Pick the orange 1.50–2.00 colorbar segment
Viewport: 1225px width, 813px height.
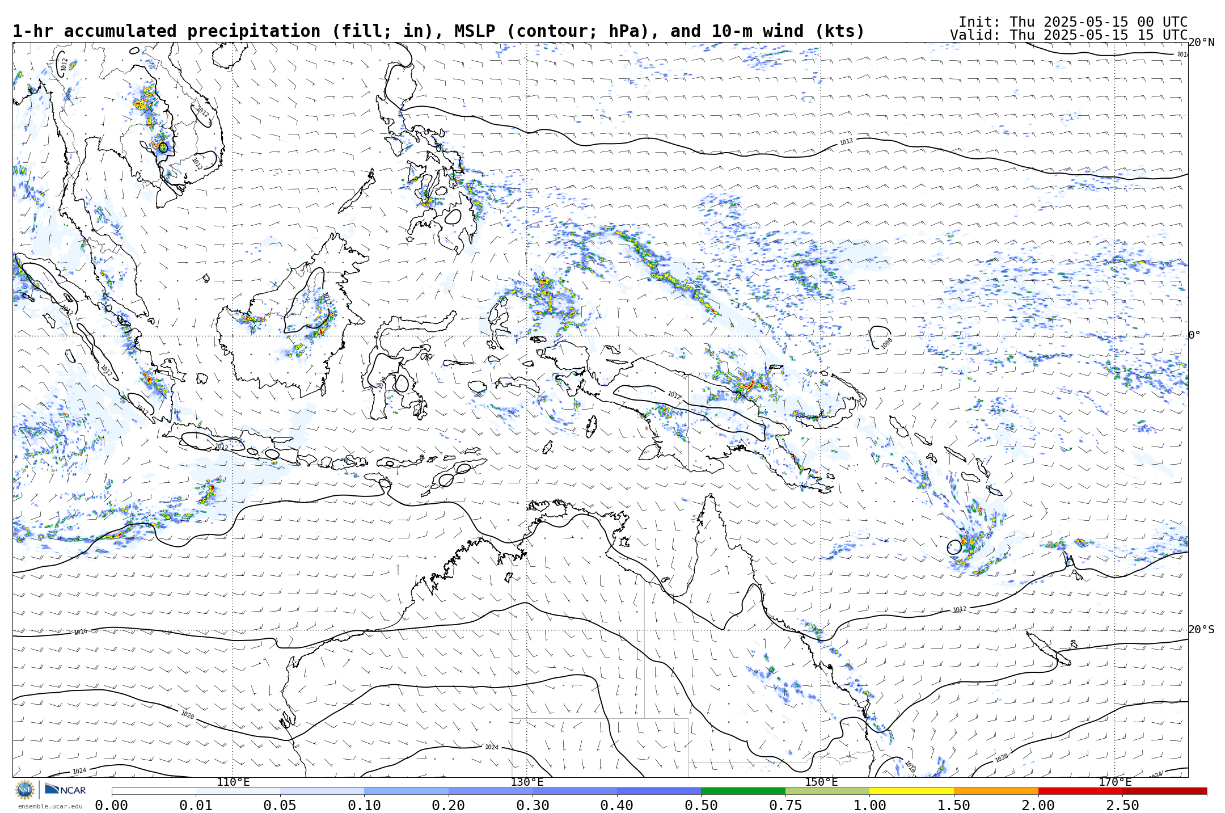click(x=996, y=791)
